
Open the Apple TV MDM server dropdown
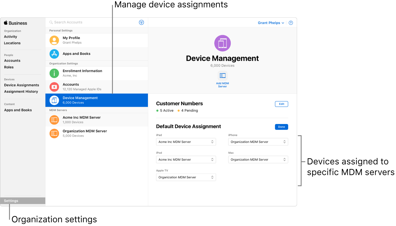click(186, 177)
